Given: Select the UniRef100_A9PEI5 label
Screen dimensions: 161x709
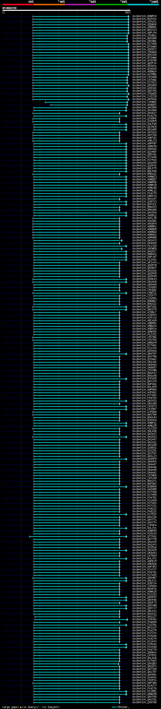Looking at the screenshot, I should click(x=144, y=561).
